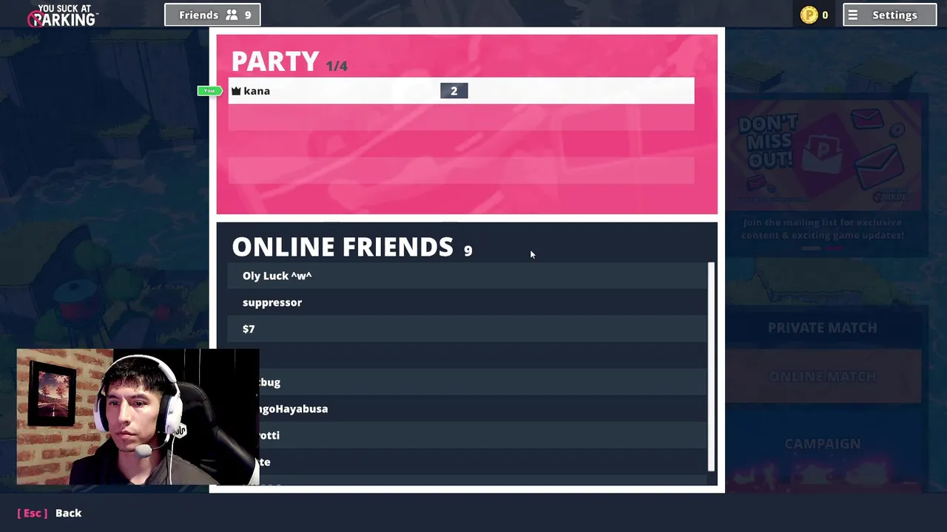Image resolution: width=947 pixels, height=532 pixels.
Task: Select friend ending in Hayabusa
Action: (482, 409)
